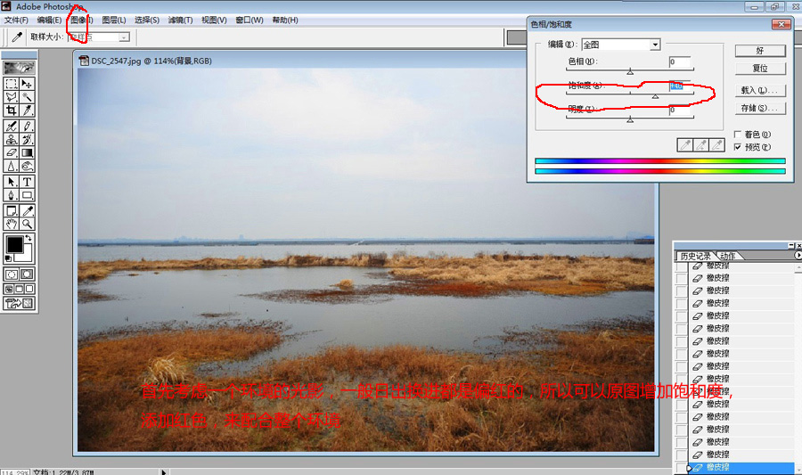Open Adobe Online from toolbox top image
Viewport: 802px width, 475px height.
pyautogui.click(x=20, y=68)
